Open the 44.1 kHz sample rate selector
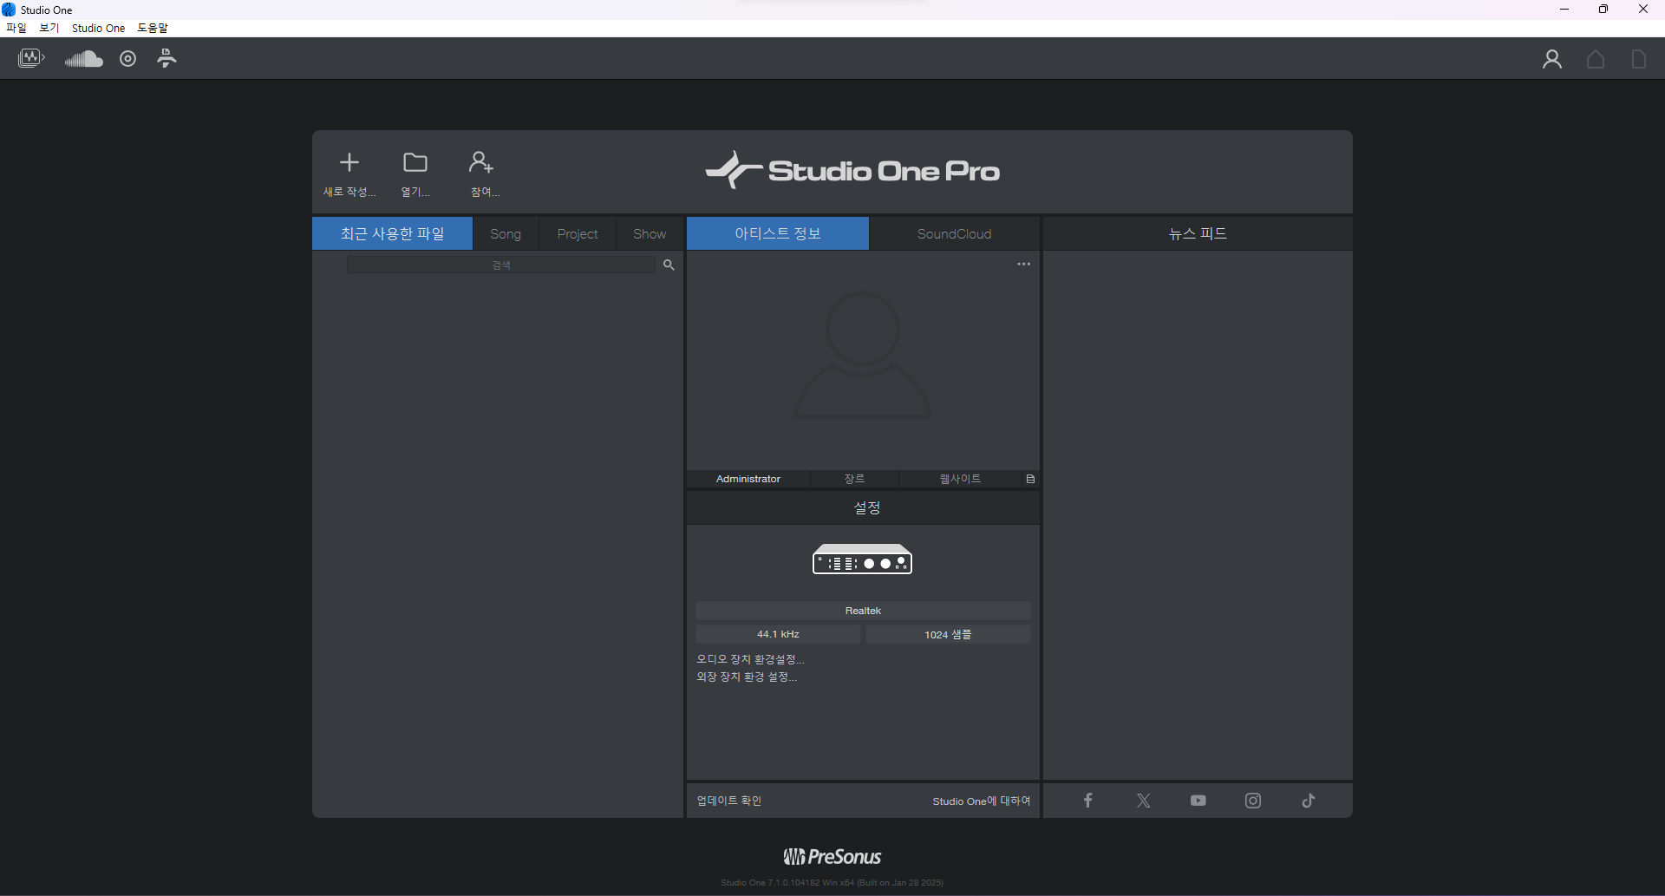The height and width of the screenshot is (896, 1665). tap(778, 634)
